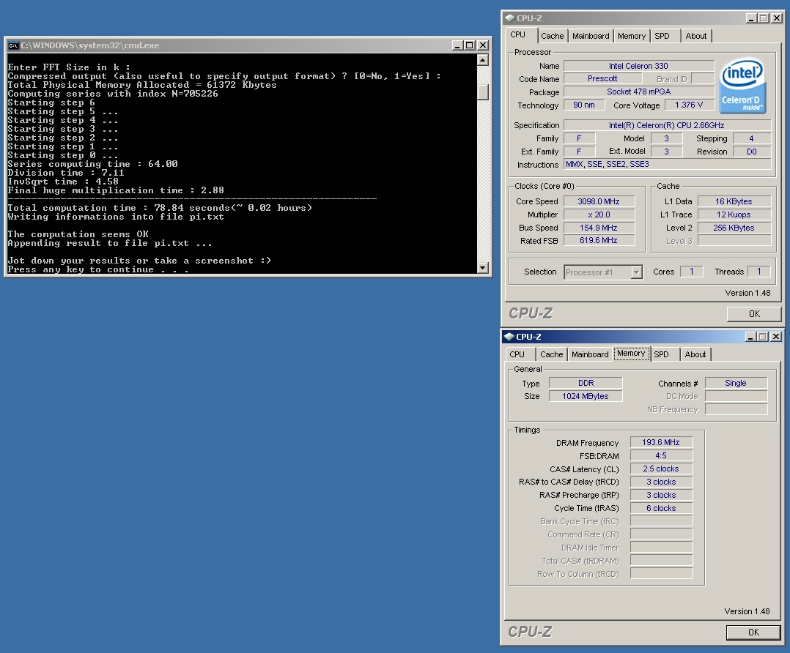This screenshot has width=790, height=653.
Task: Click the memory Size value '1024 MBytes'
Action: (586, 396)
